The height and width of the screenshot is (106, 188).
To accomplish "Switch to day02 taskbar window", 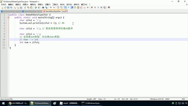I will click(x=69, y=103).
